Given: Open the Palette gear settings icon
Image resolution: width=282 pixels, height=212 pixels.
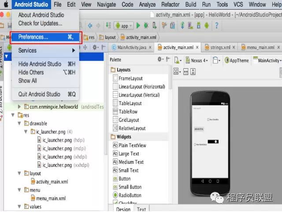Looking at the screenshot, I should pyautogui.click(x=160, y=59).
